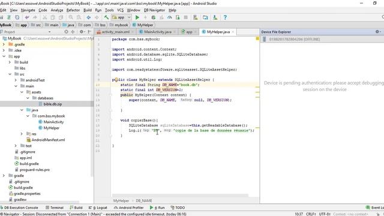Click the Cut scissors icon
This screenshot has height=216, width=384.
(x=44, y=17)
